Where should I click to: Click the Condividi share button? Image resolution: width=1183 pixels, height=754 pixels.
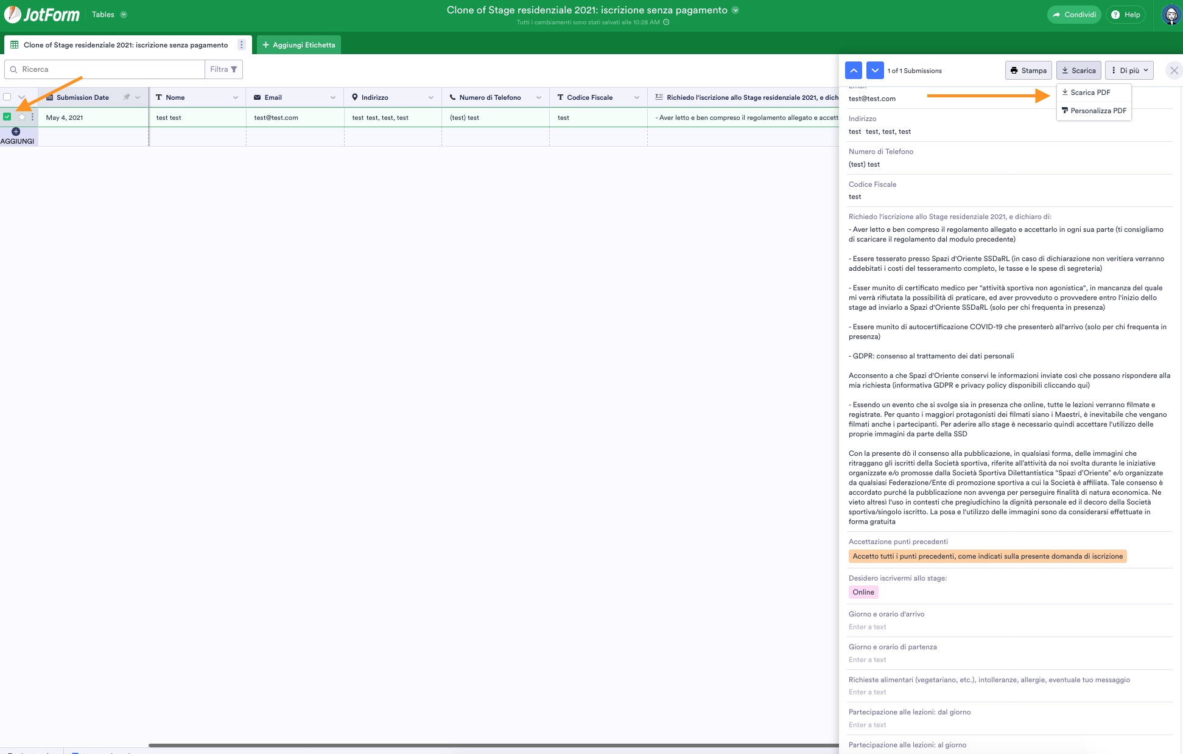tap(1074, 14)
